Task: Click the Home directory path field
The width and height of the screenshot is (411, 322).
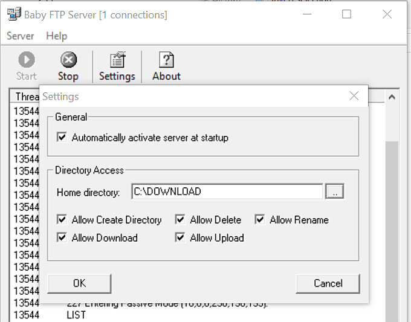Action: (227, 192)
